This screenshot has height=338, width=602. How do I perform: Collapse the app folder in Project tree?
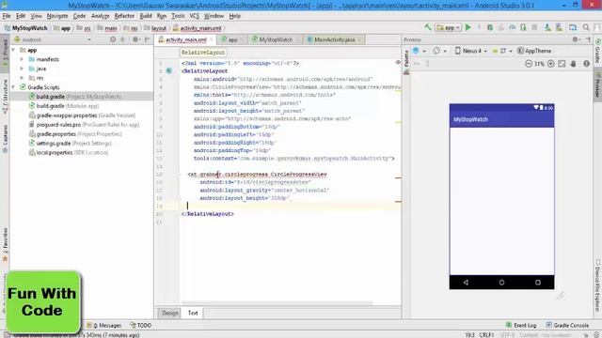[x=14, y=50]
